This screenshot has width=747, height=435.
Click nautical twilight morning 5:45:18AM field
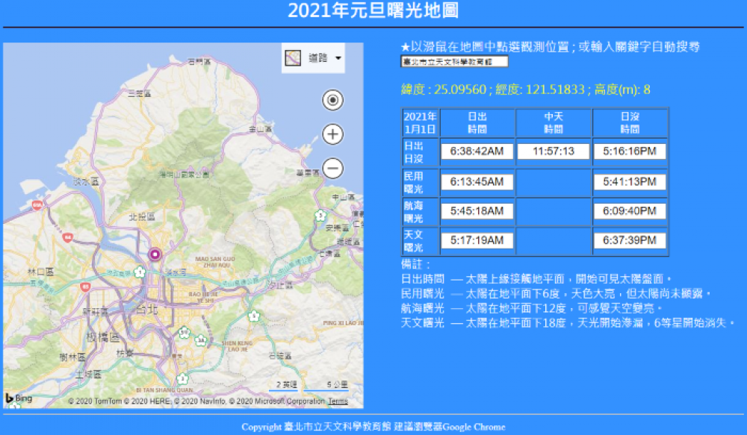[x=477, y=211]
